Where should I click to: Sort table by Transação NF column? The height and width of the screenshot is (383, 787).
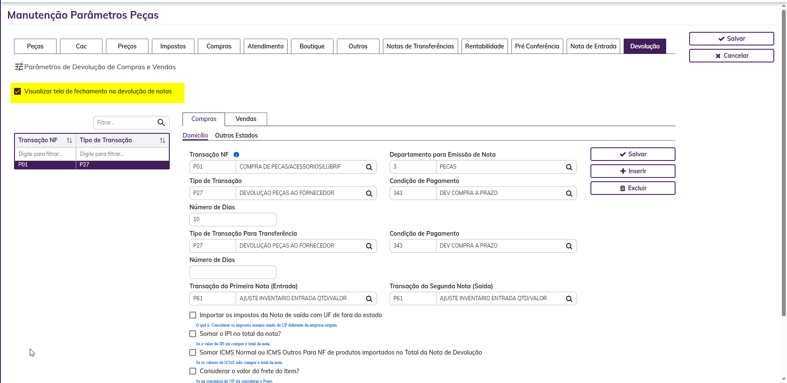pos(69,141)
